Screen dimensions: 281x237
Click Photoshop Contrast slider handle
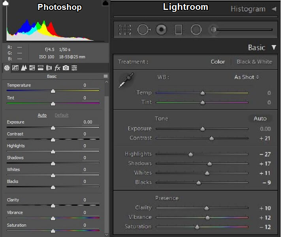click(53, 140)
